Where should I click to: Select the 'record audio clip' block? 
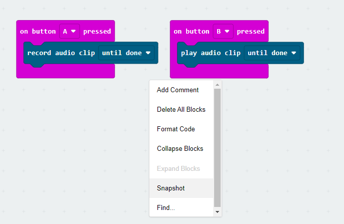[x=61, y=53]
